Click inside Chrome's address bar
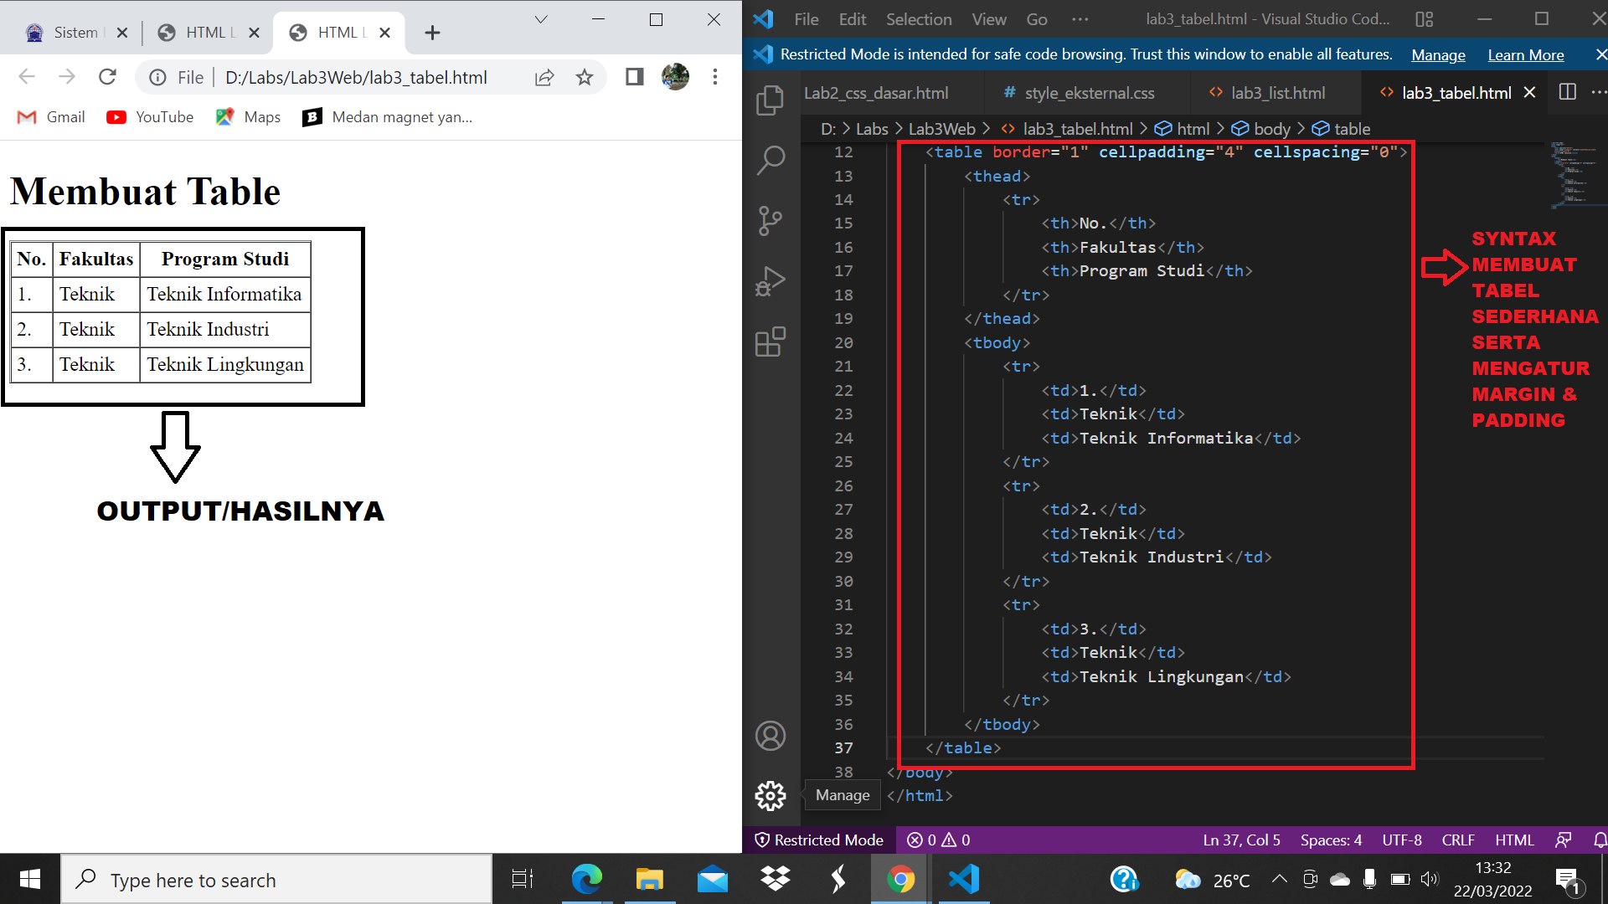 point(352,77)
